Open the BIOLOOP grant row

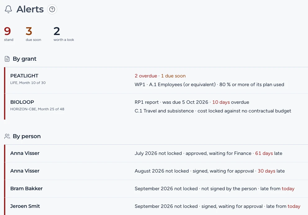click(x=156, y=107)
